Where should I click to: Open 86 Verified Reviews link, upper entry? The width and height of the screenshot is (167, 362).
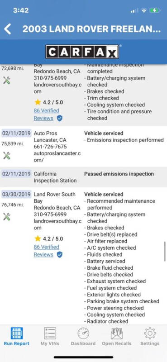(47, 114)
